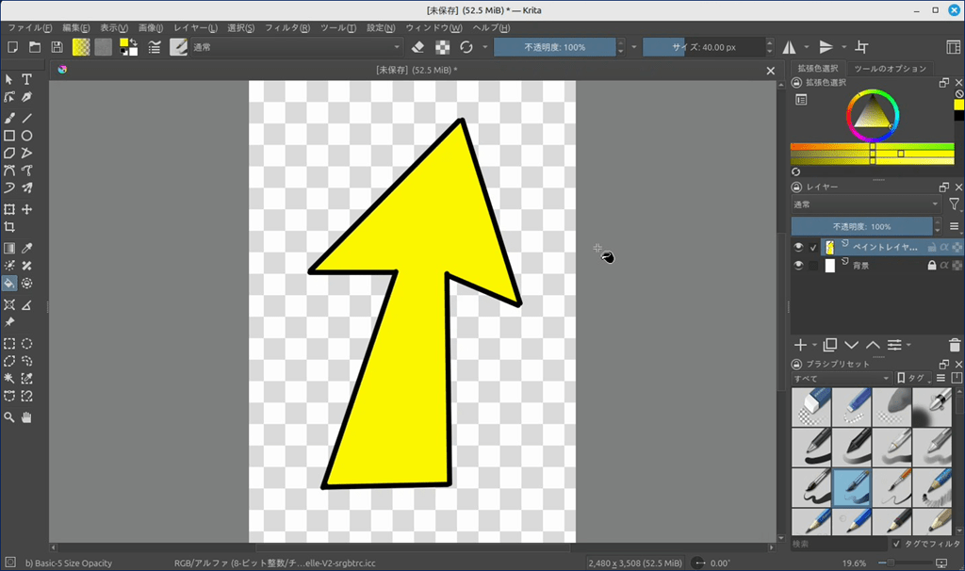Activate the Zoom magnifier tool

click(x=9, y=416)
